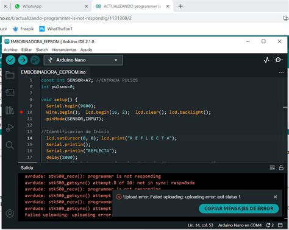The width and height of the screenshot is (289, 230).
Task: Open a new browser tab with plus
Action: [180, 6]
